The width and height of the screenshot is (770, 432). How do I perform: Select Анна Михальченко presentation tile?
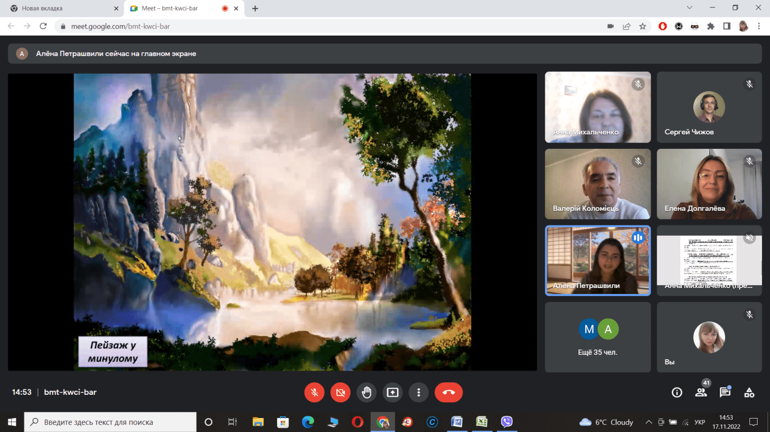point(709,260)
